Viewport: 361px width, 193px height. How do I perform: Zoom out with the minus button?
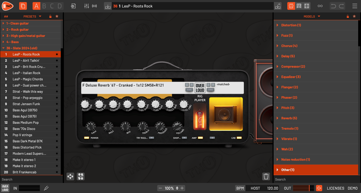pyautogui.click(x=160, y=188)
